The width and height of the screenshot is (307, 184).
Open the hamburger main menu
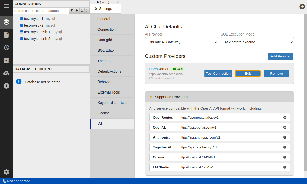click(6, 6)
